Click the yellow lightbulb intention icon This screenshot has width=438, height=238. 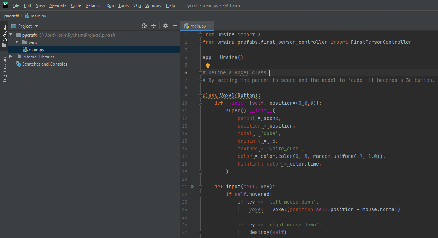point(207,66)
